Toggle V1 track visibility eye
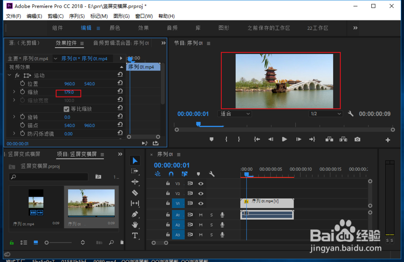Screen dimensions: 404x262 [x=201, y=204]
